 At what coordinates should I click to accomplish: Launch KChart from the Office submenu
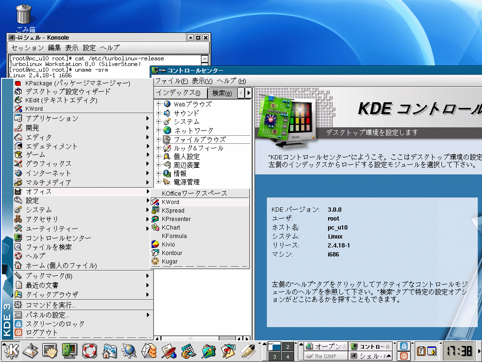pos(200,228)
